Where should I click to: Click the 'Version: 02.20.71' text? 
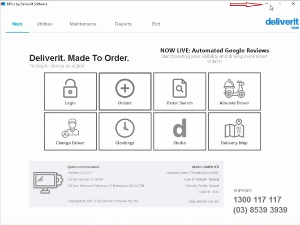(80, 173)
